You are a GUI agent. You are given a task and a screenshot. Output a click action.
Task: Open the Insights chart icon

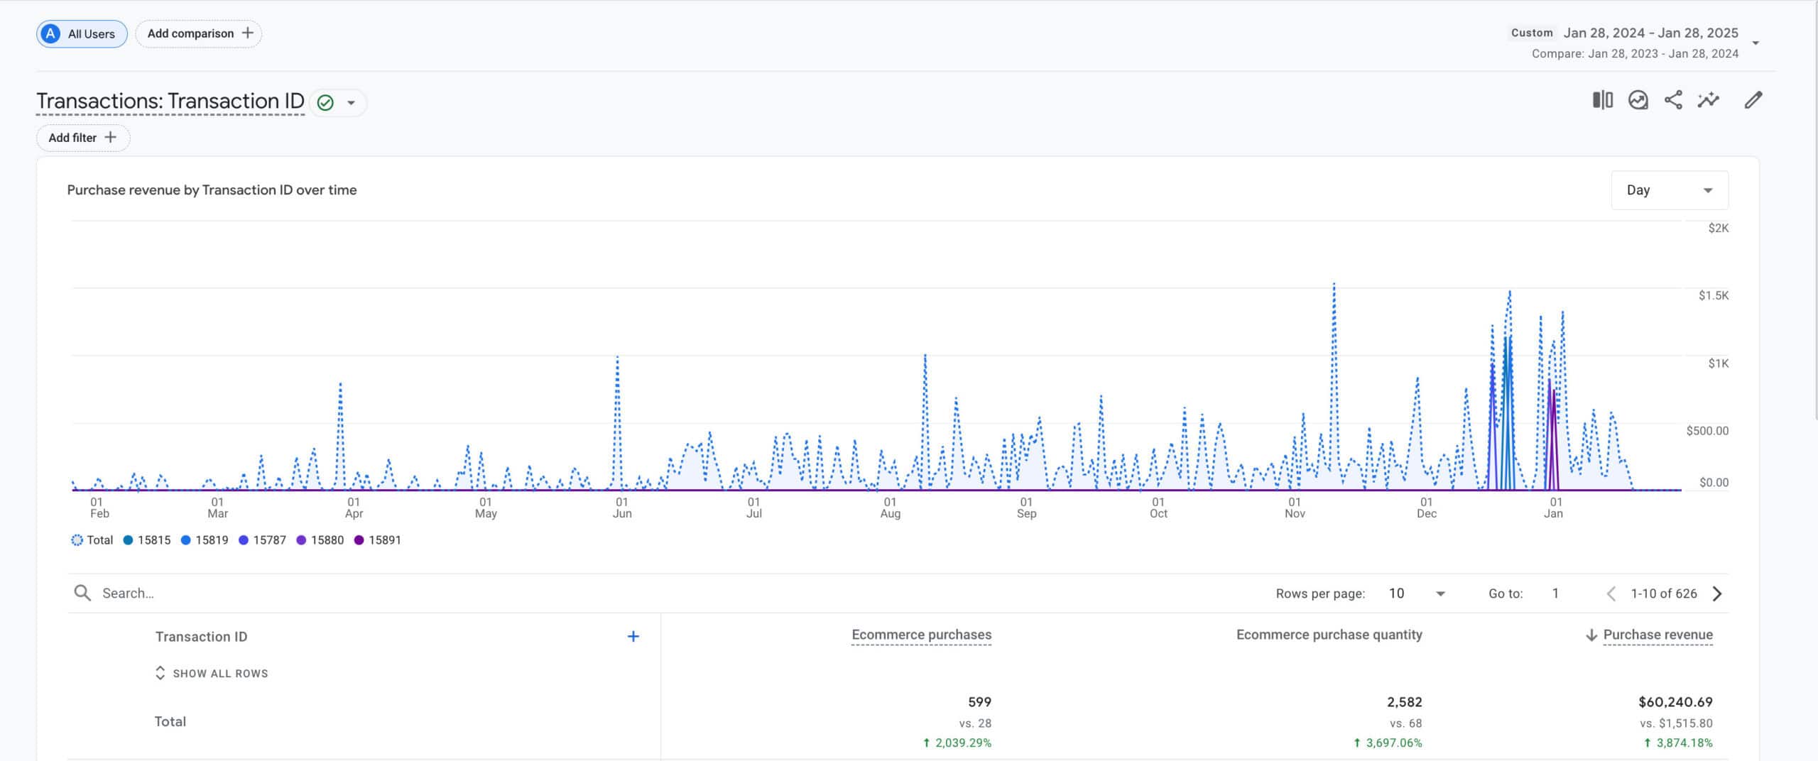click(1638, 100)
